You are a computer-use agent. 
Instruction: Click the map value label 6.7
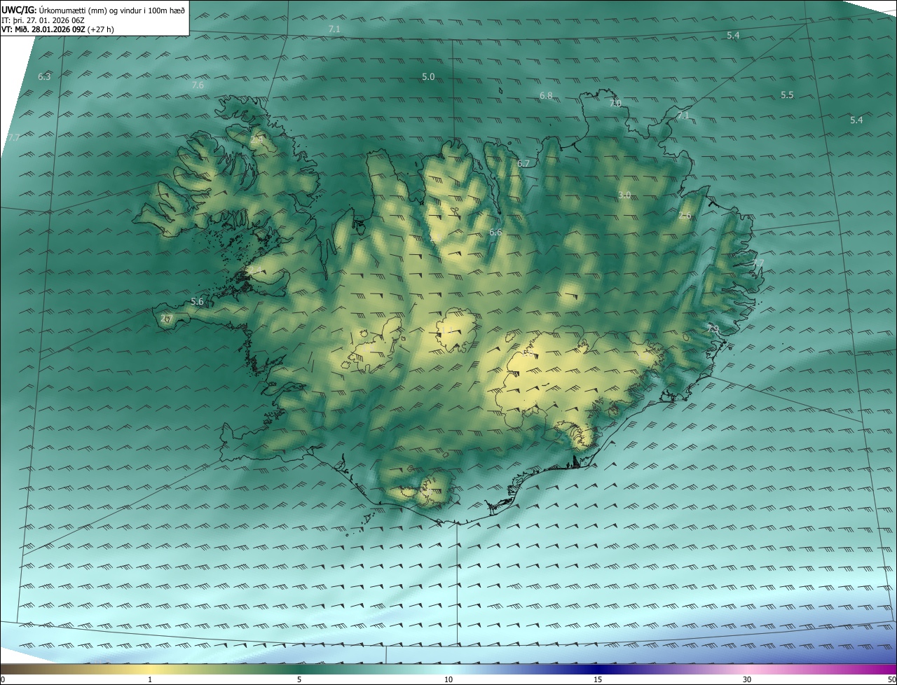click(x=523, y=163)
